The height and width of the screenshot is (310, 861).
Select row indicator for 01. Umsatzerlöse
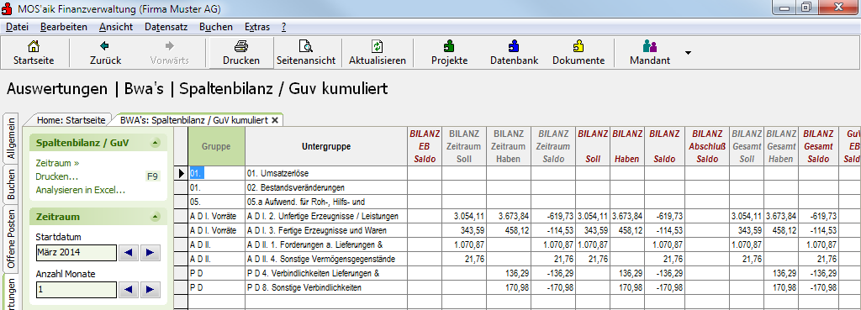[182, 173]
